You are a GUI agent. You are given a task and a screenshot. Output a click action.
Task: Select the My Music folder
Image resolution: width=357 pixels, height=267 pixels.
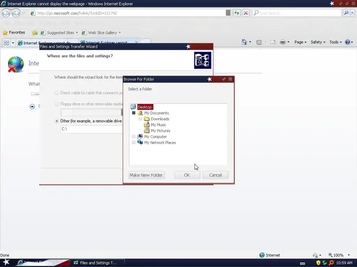pos(159,125)
